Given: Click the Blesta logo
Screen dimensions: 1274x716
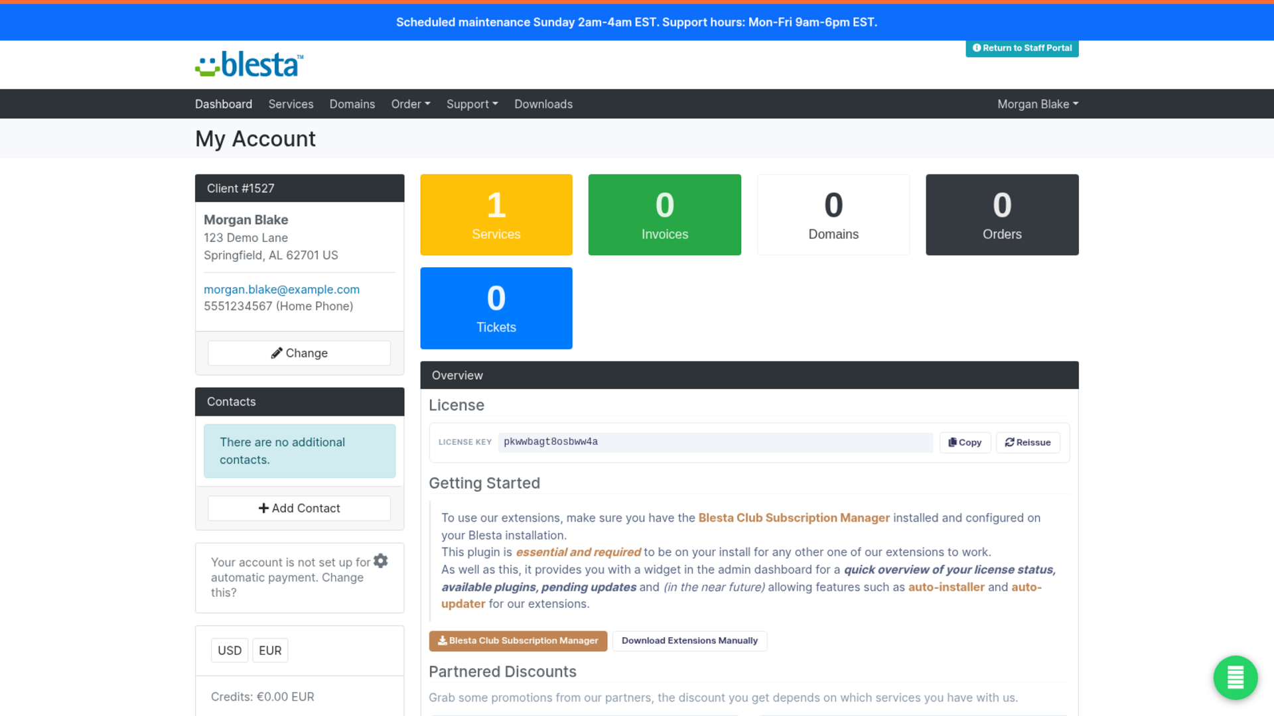Looking at the screenshot, I should pyautogui.click(x=249, y=64).
